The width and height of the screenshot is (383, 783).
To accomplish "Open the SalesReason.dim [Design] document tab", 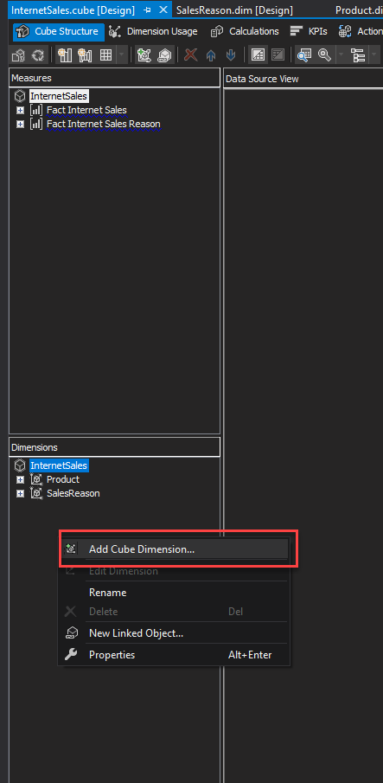I will [x=234, y=10].
